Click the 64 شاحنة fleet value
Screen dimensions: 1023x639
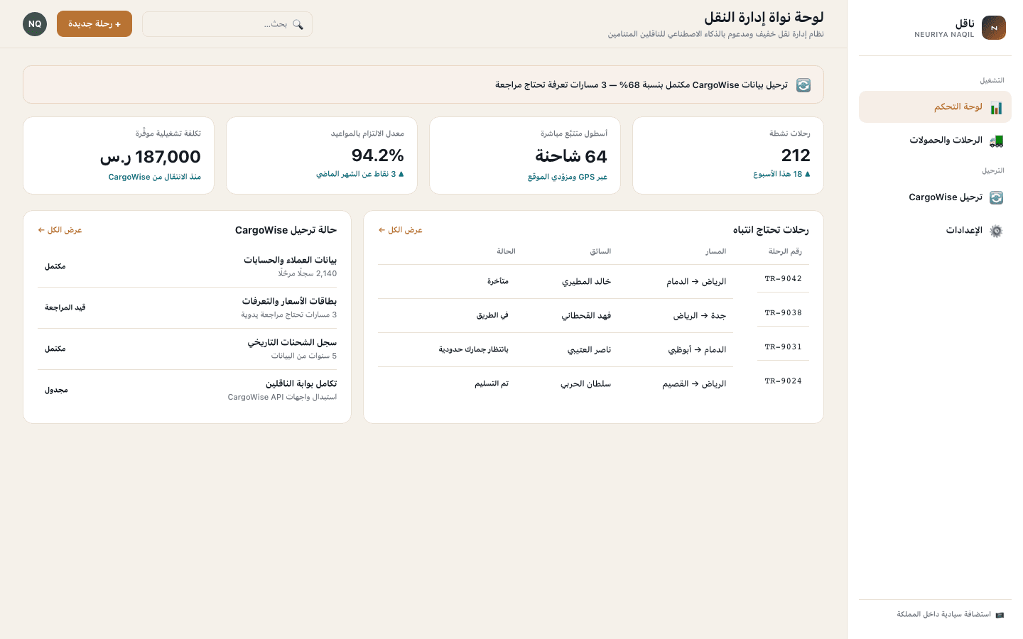click(x=571, y=156)
